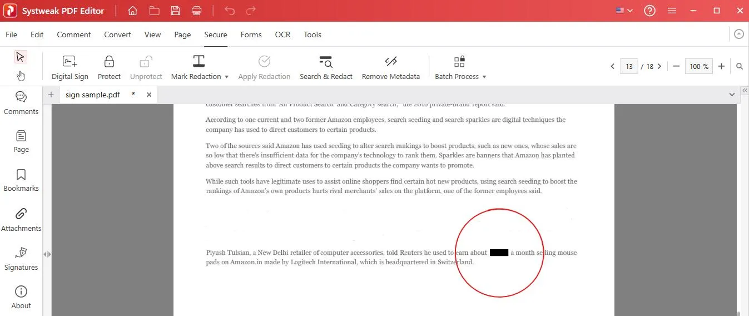Open the Comments sidebar panel
This screenshot has height=316, width=749.
click(21, 103)
